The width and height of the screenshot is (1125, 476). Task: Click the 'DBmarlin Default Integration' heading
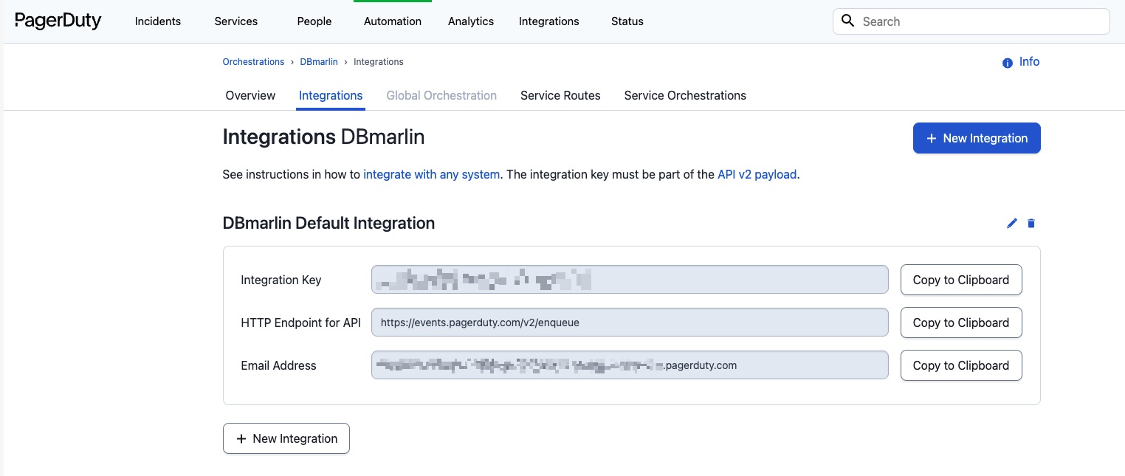(x=328, y=223)
